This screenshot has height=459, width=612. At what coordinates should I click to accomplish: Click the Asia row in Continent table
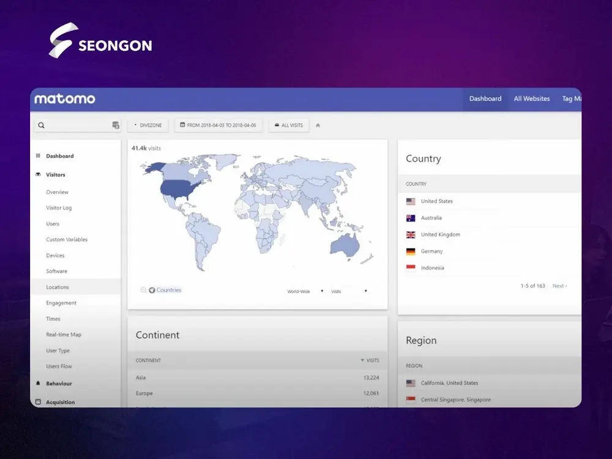[257, 378]
